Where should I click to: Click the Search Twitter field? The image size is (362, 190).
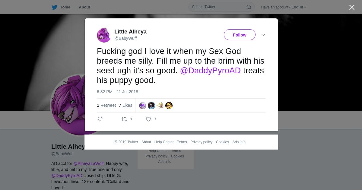[217, 7]
